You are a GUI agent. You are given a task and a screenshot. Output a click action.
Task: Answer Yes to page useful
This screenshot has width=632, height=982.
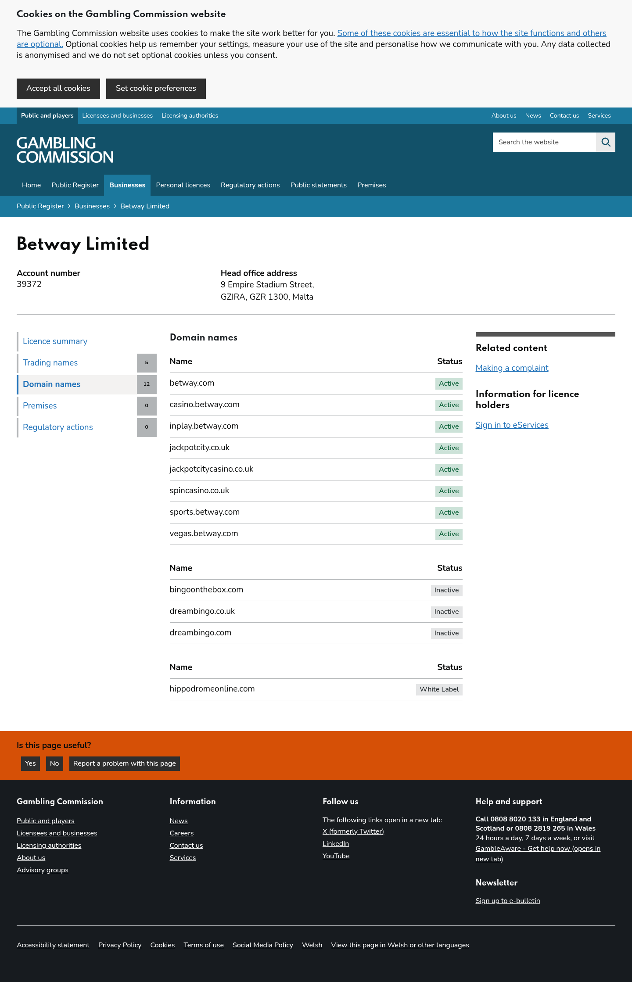pos(30,763)
